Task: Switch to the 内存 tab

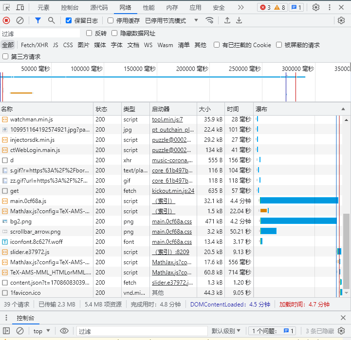Action: [x=172, y=8]
